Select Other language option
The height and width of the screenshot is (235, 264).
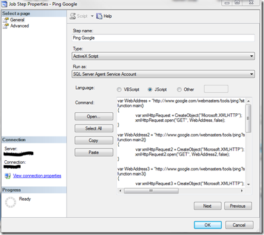point(179,90)
